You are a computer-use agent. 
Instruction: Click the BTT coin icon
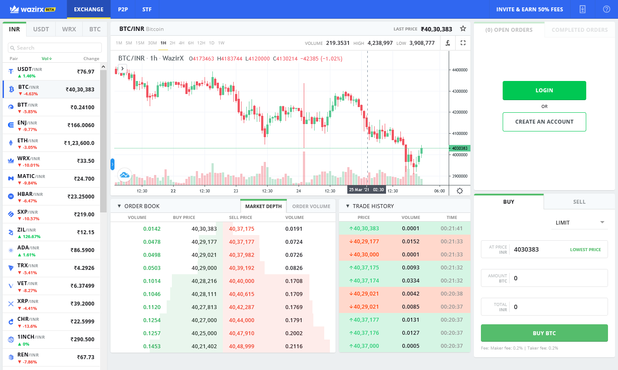(11, 107)
